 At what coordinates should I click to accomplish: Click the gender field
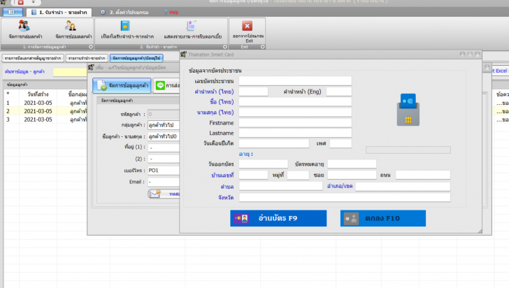coord(340,143)
